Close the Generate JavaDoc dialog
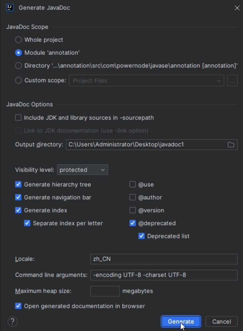Image resolution: width=243 pixels, height=331 pixels. click(x=237, y=8)
